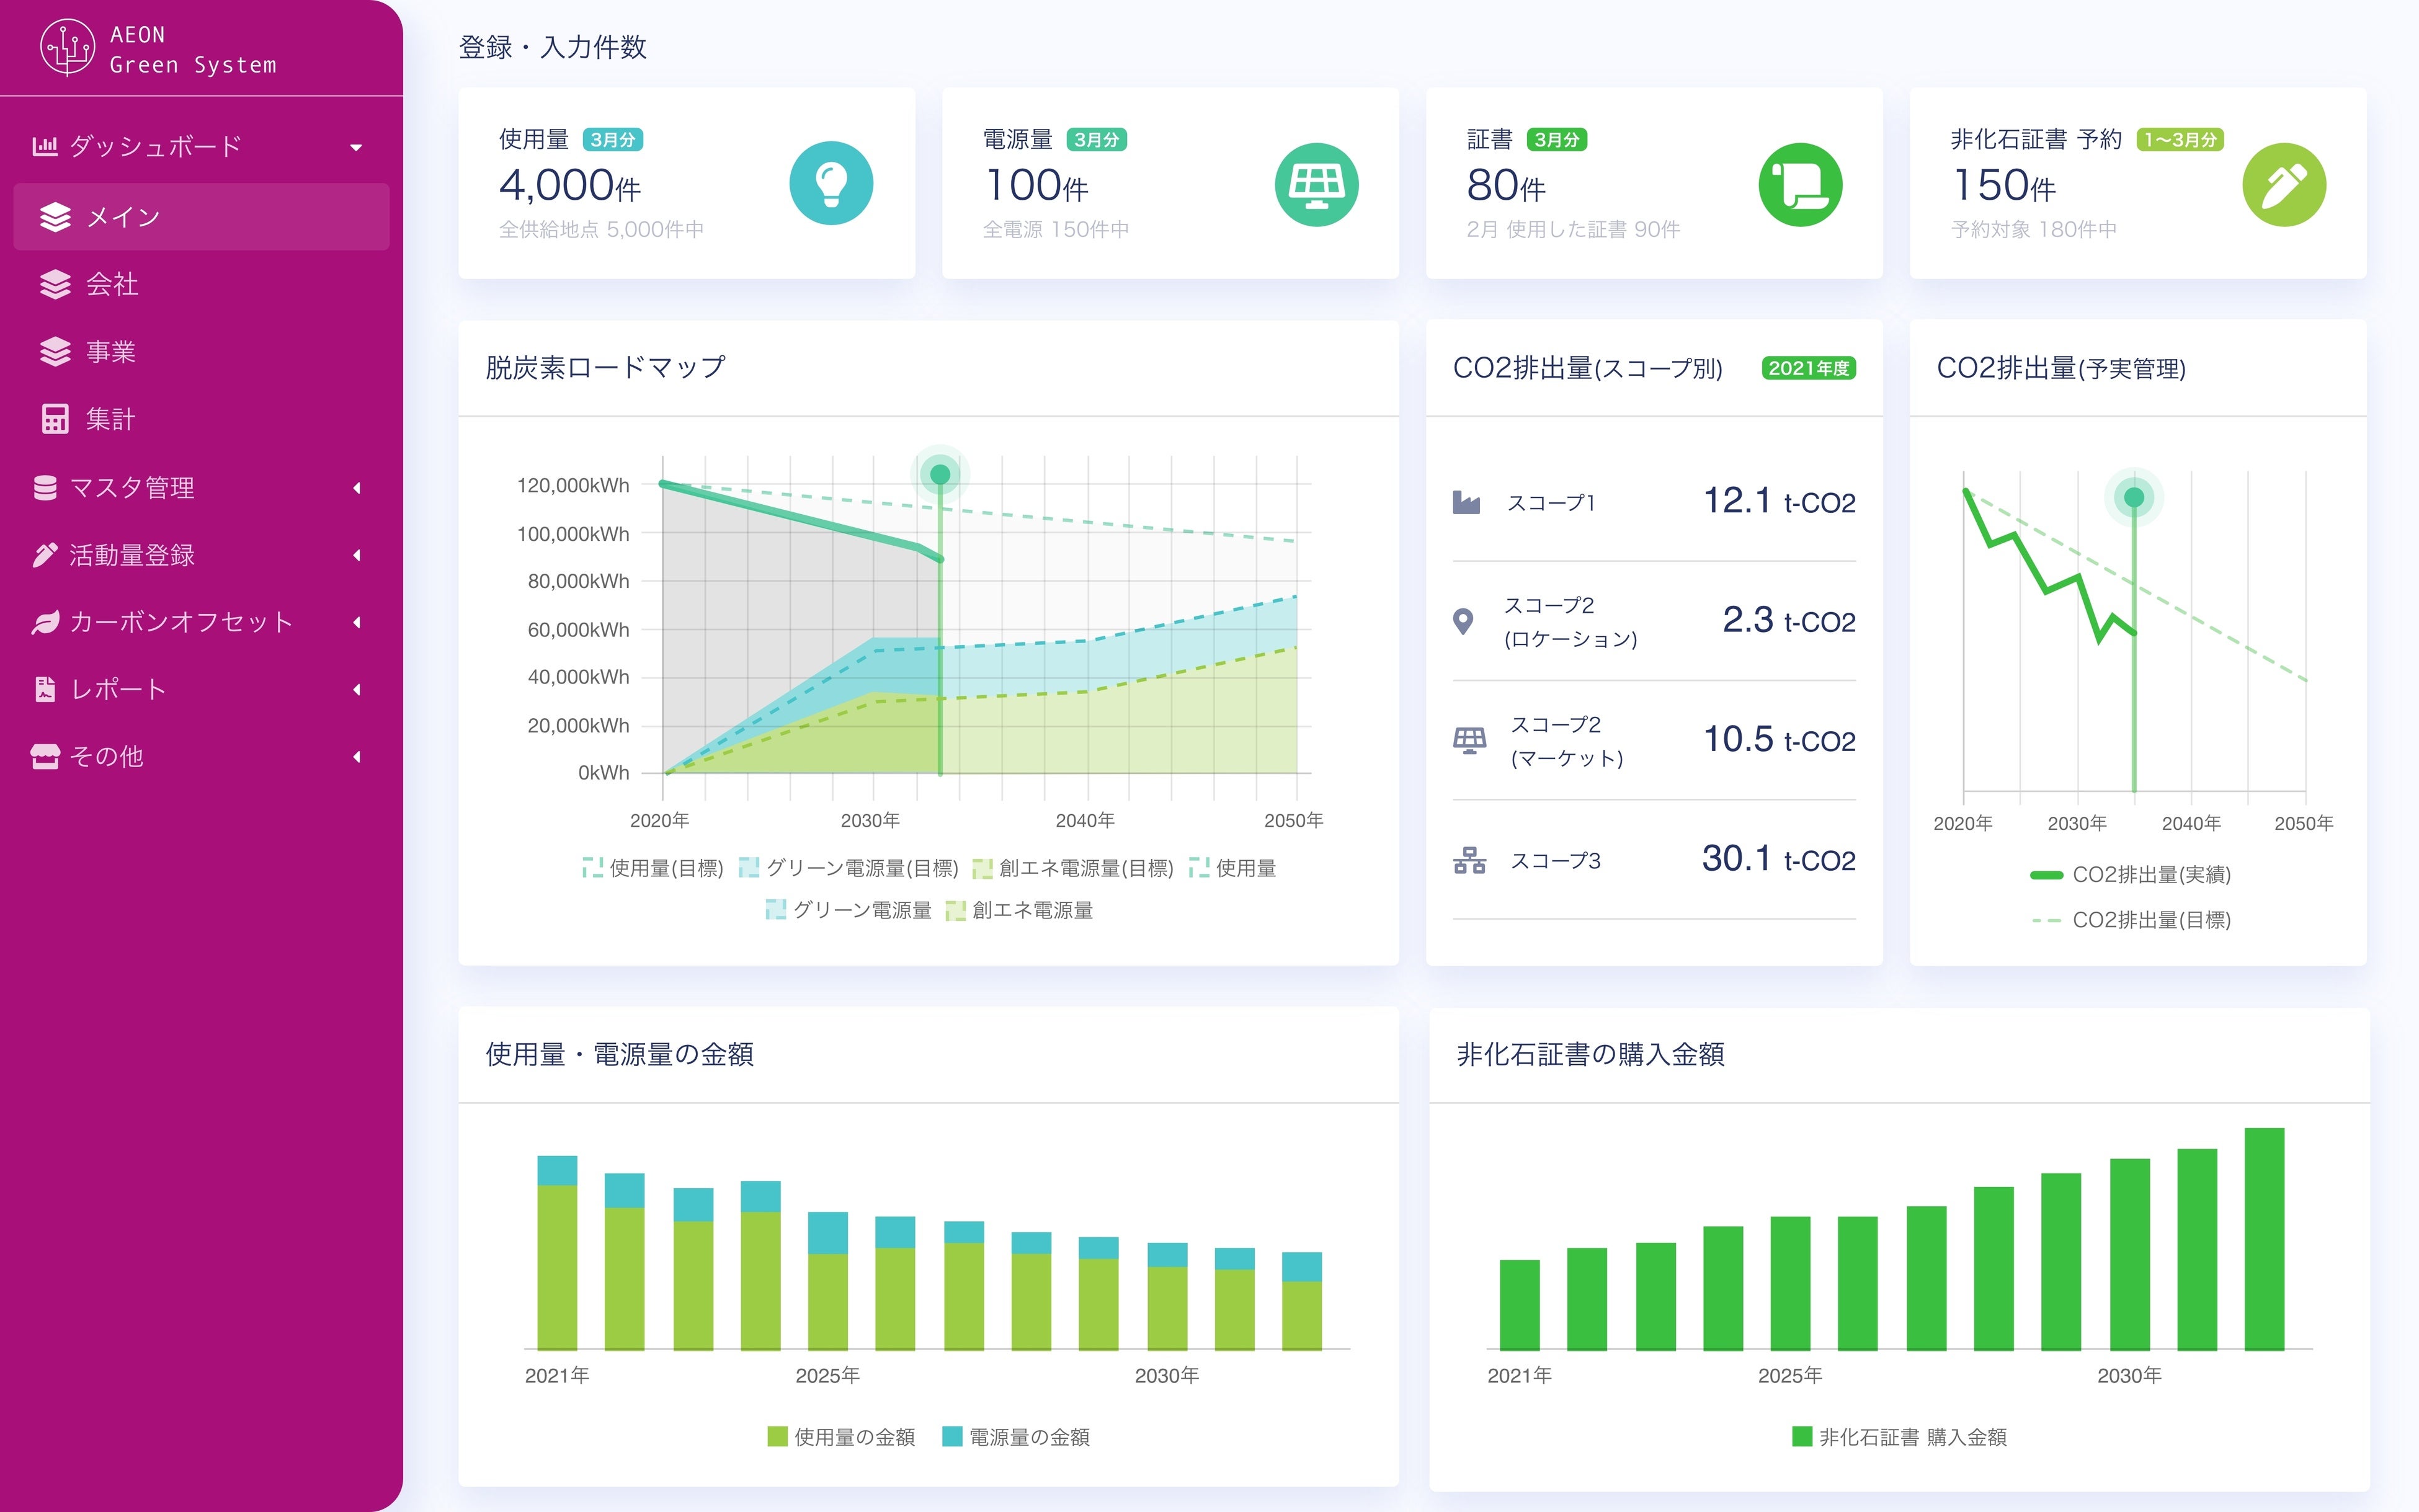2419x1512 pixels.
Task: Open the 集計 sidebar item
Action: pyautogui.click(x=110, y=419)
